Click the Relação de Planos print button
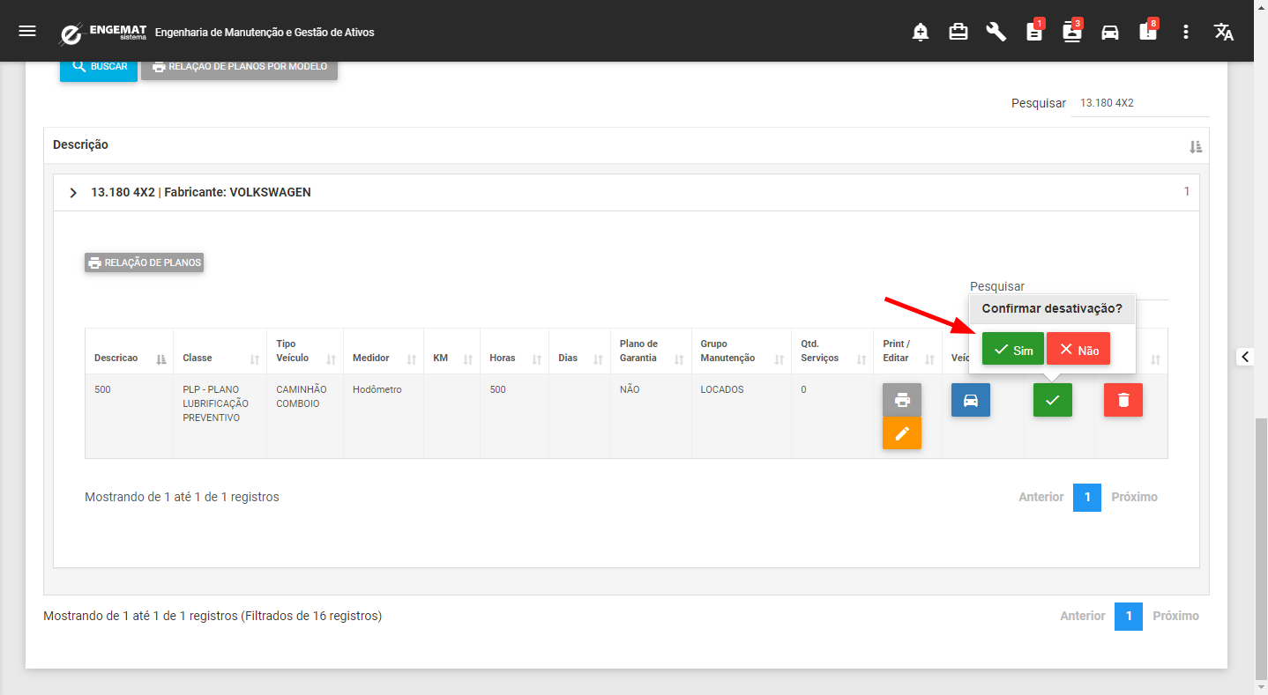 click(145, 262)
